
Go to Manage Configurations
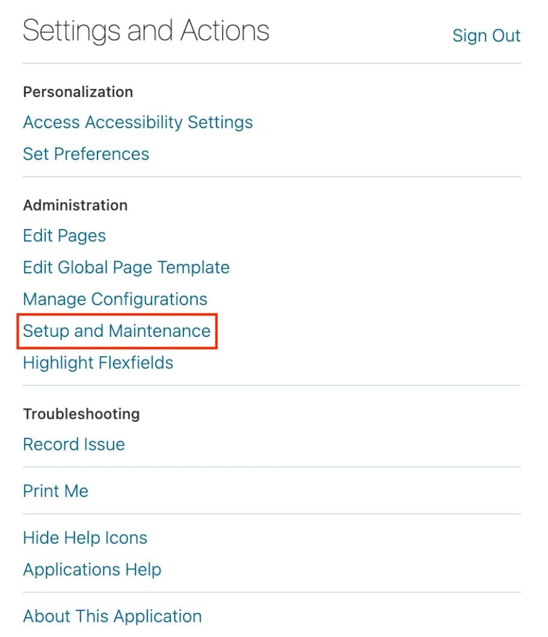(115, 299)
